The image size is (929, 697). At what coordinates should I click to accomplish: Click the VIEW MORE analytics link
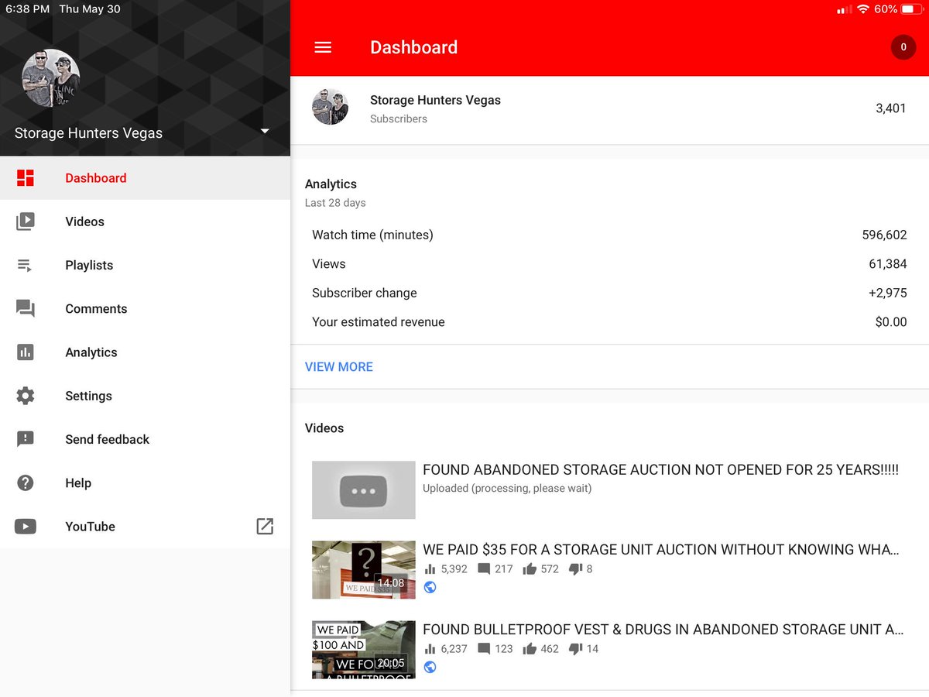point(339,367)
